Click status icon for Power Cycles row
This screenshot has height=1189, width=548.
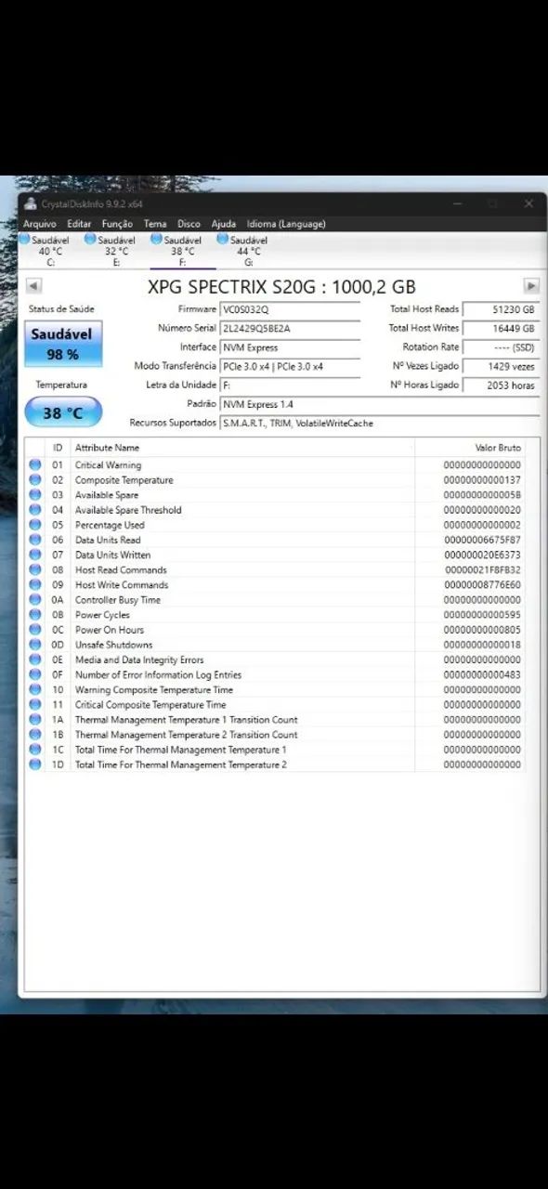[x=35, y=615]
